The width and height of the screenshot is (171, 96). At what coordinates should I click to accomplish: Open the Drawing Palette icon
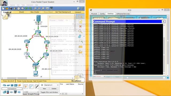[48, 8]
